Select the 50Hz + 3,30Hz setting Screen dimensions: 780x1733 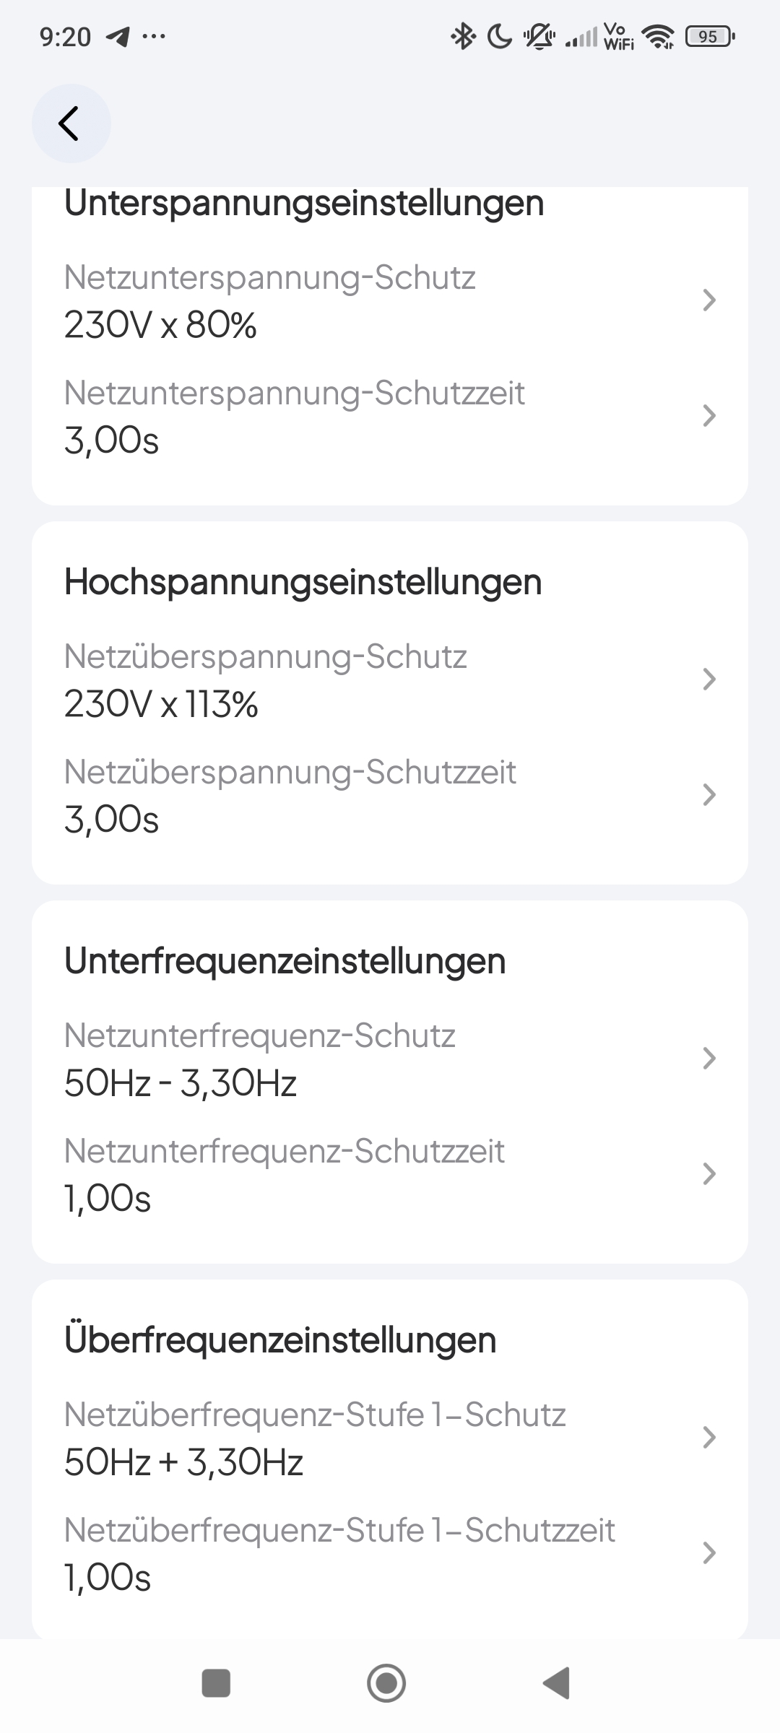pyautogui.click(x=183, y=1462)
